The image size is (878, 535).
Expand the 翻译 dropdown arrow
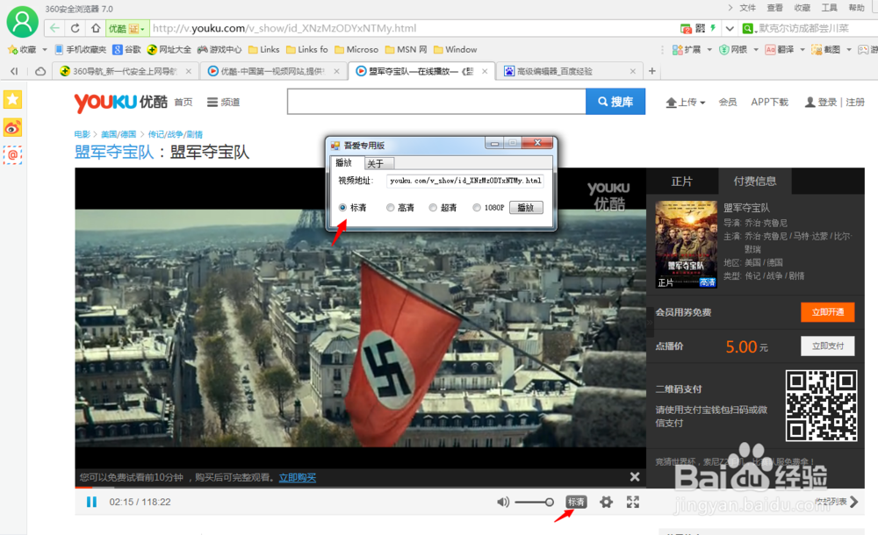pos(802,50)
